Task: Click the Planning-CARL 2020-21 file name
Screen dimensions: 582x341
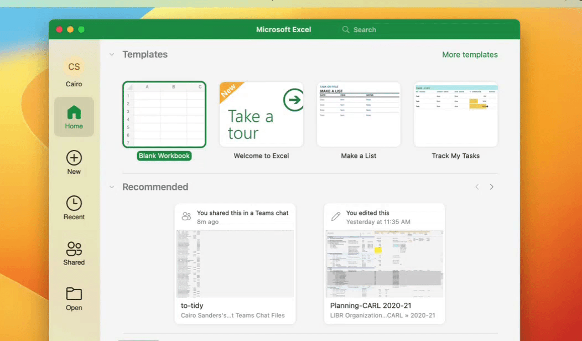Action: [371, 306]
